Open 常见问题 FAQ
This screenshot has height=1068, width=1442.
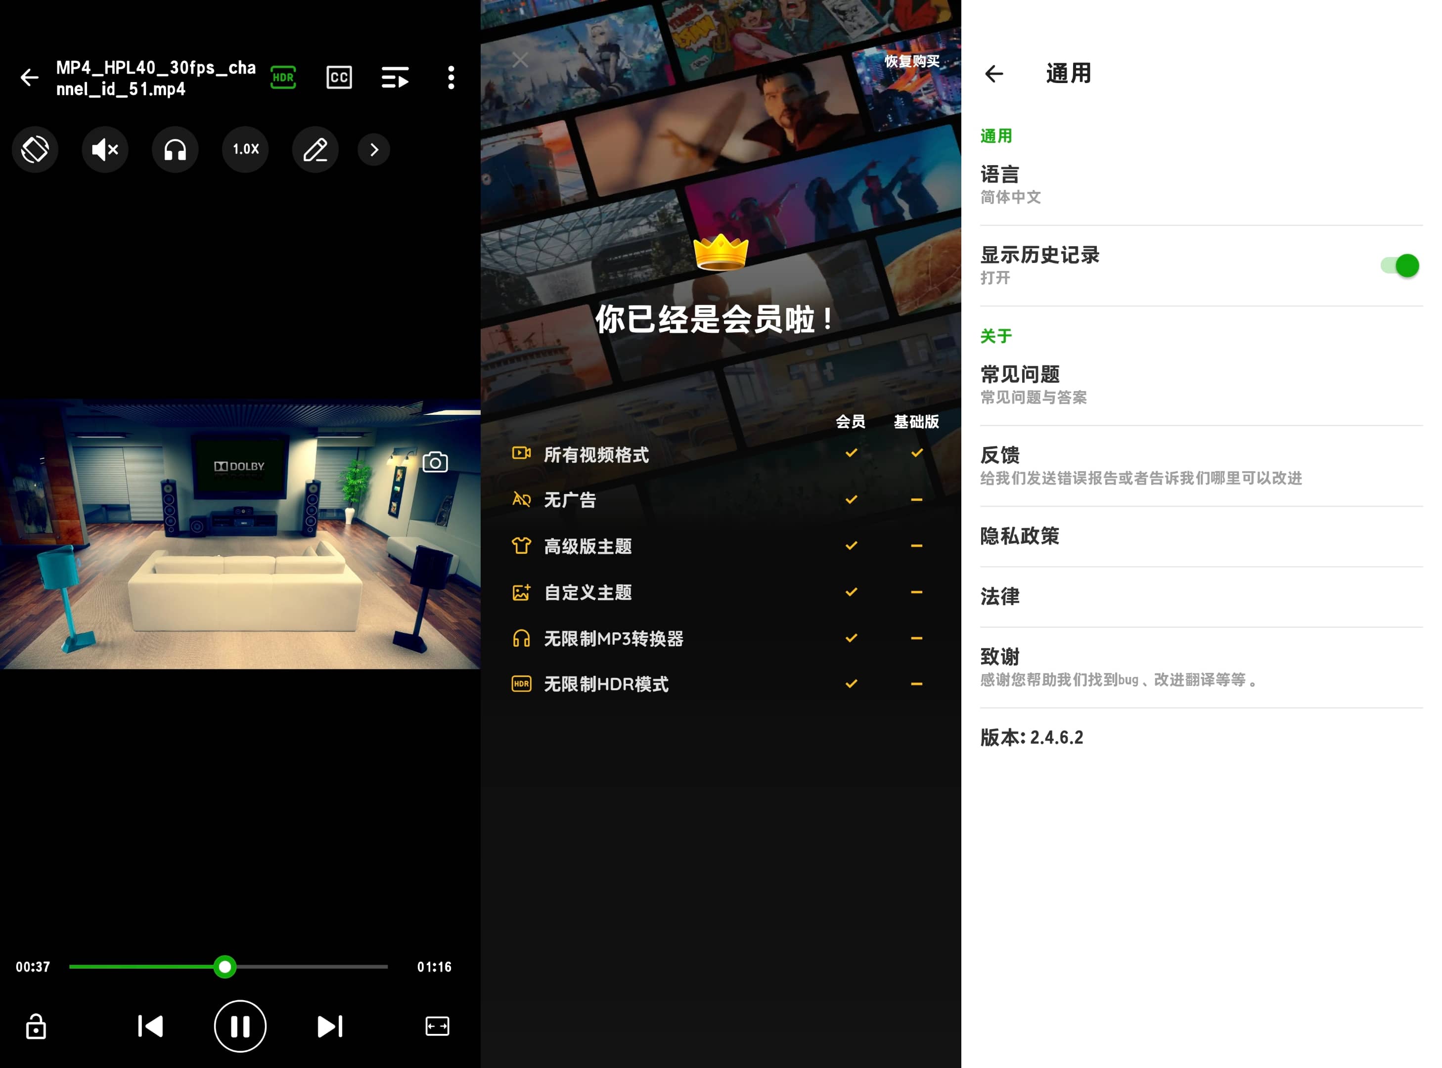(x=1202, y=385)
